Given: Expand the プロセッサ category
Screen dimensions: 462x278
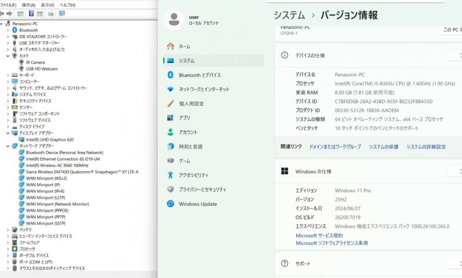Looking at the screenshot, I should coord(8,249).
